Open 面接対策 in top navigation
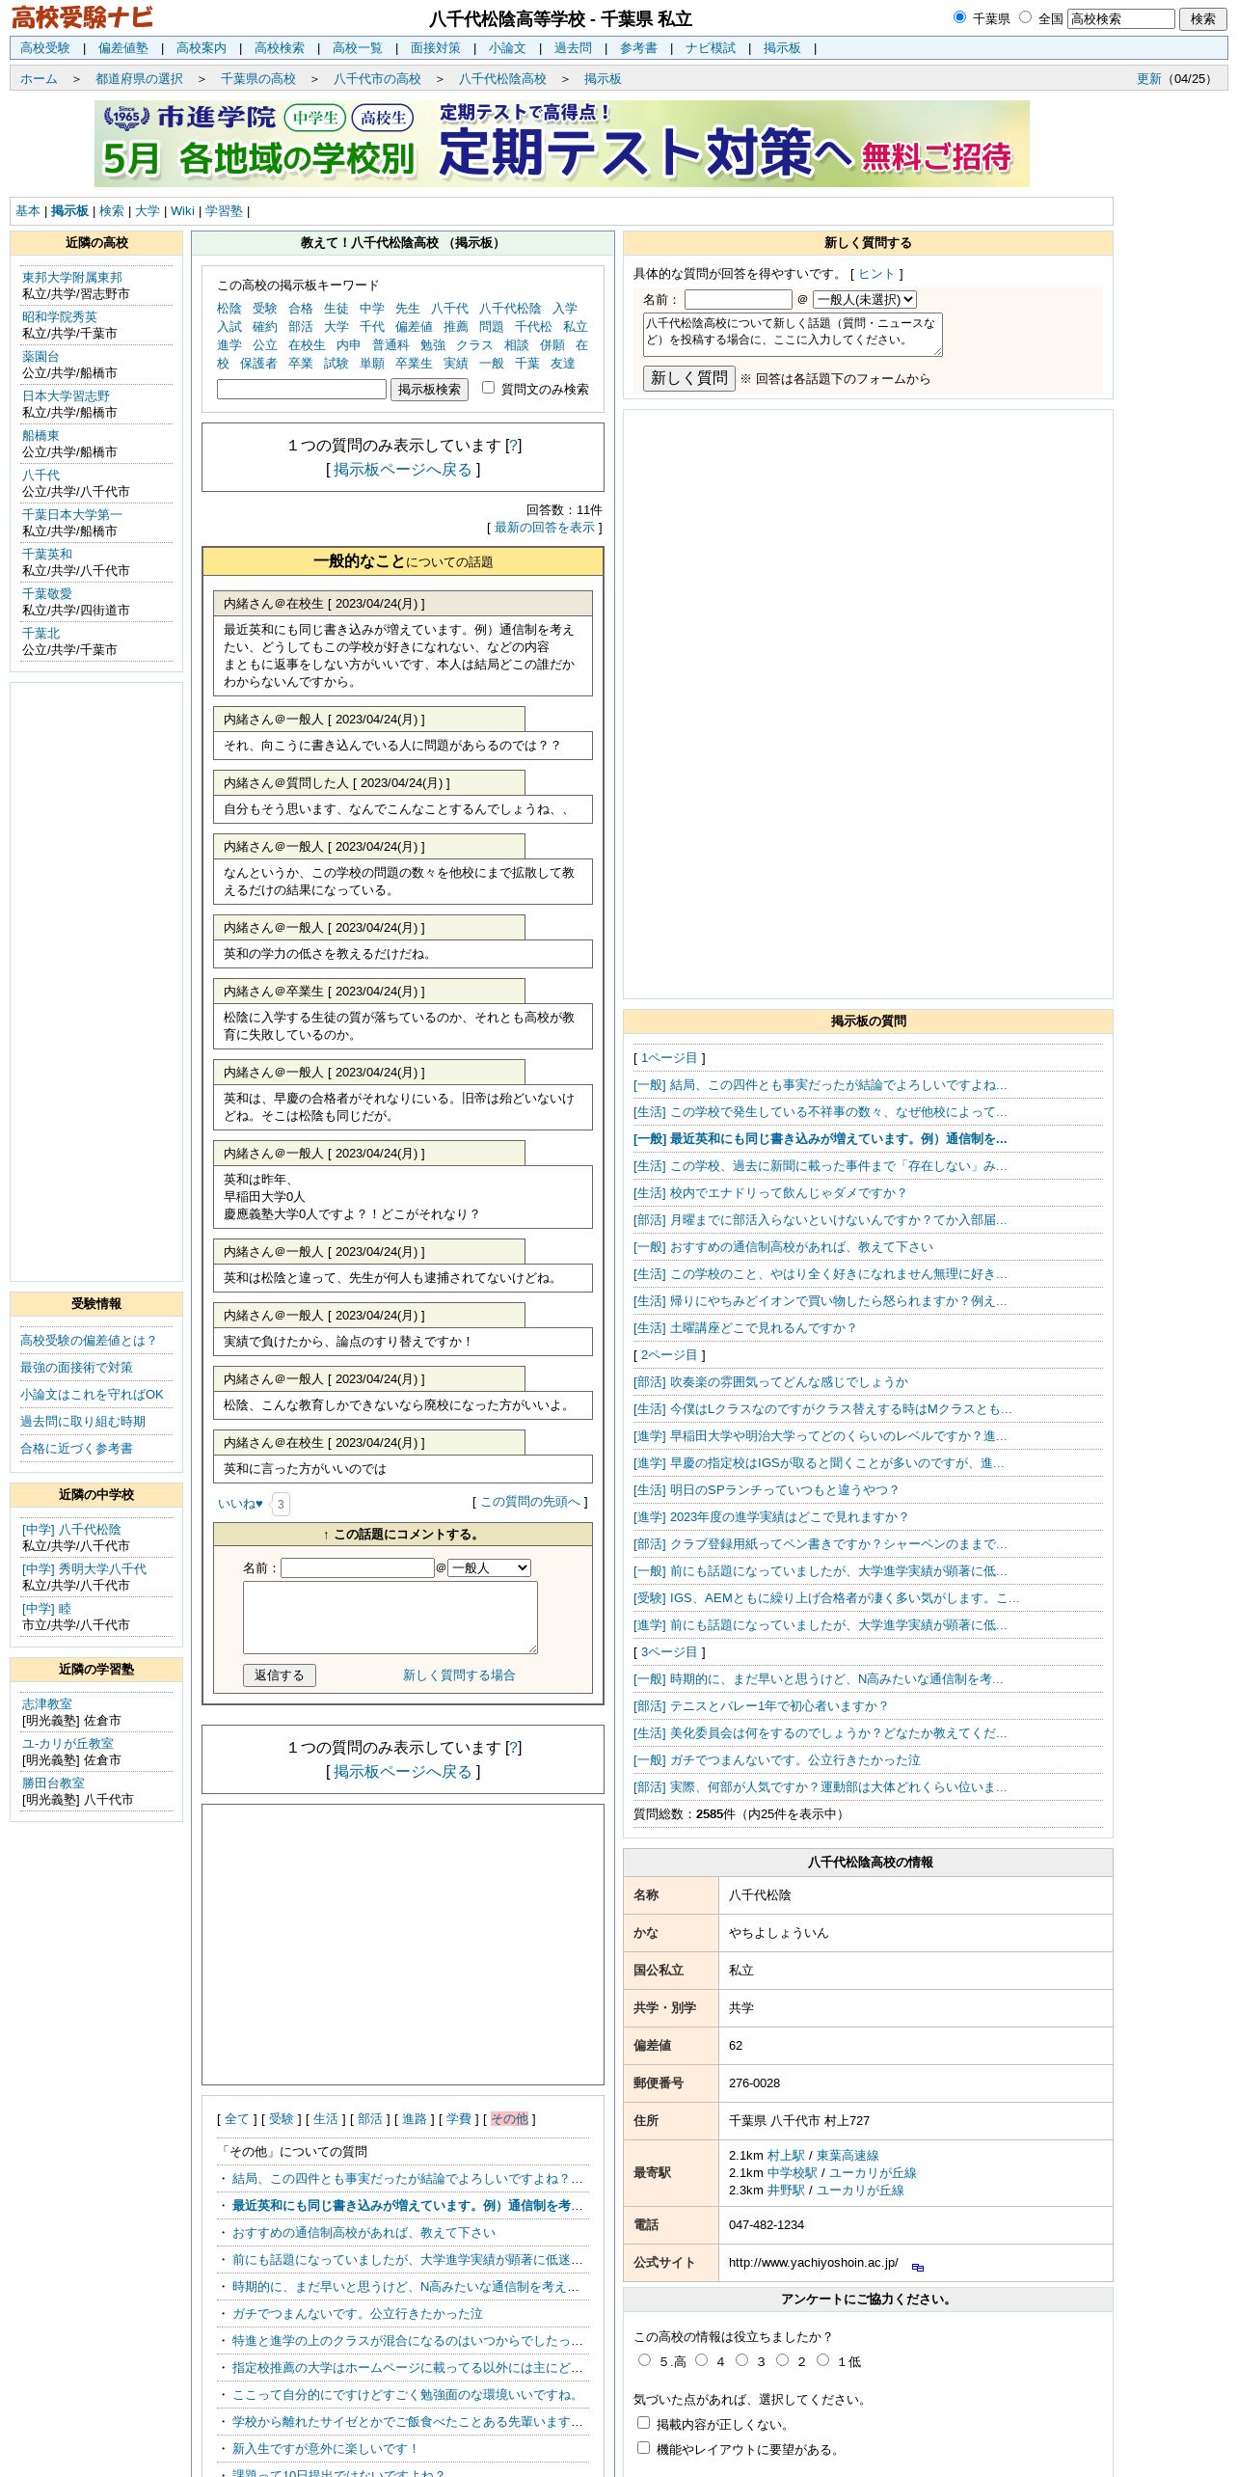This screenshot has width=1238, height=2477. tap(436, 48)
